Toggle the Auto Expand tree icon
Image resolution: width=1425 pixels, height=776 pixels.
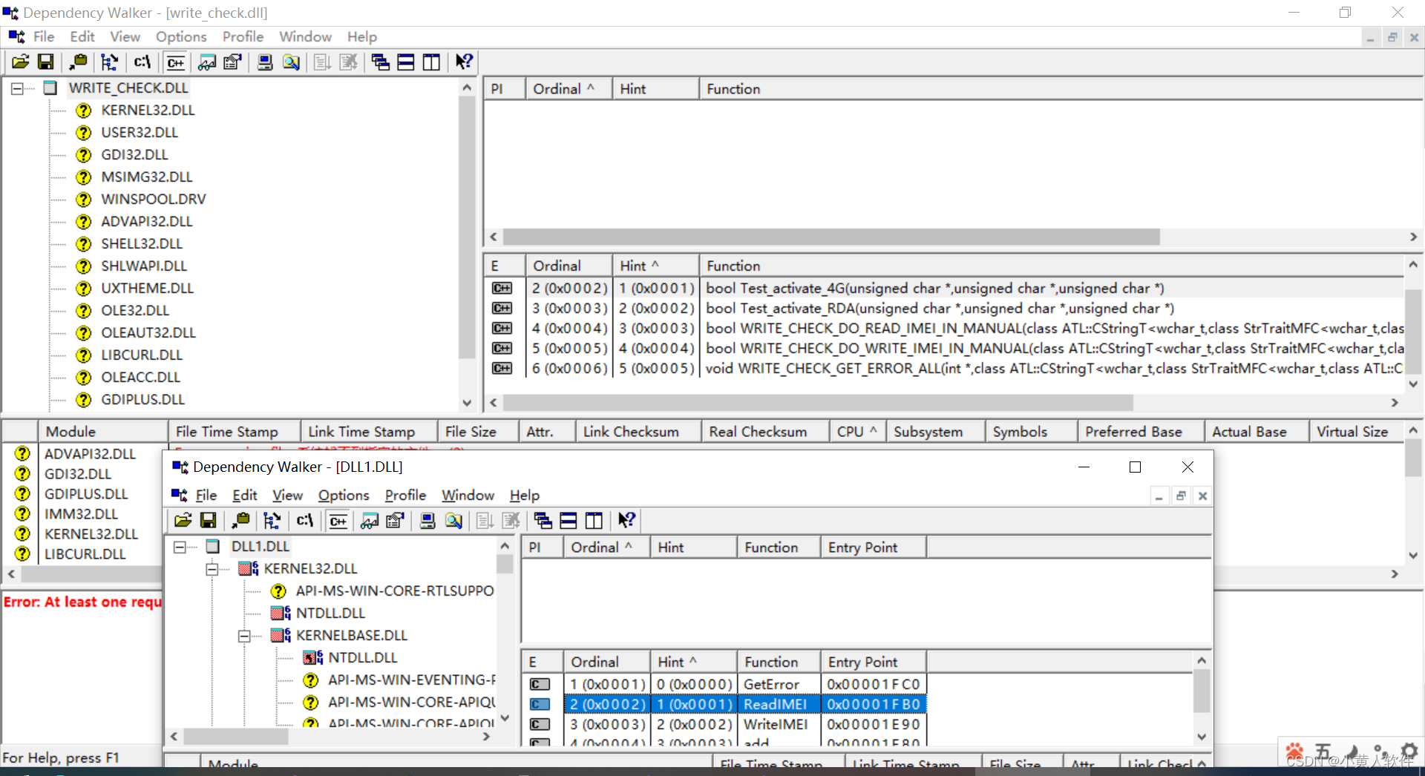pos(109,62)
